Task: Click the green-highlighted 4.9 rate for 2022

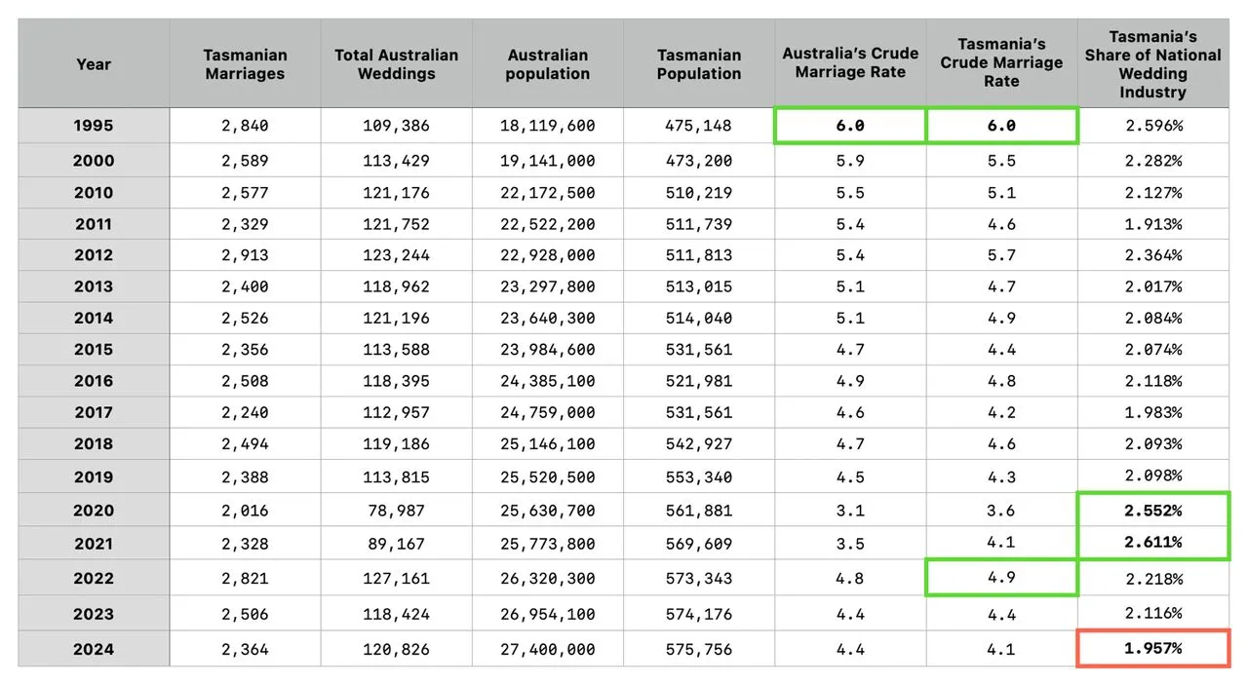Action: [1001, 578]
